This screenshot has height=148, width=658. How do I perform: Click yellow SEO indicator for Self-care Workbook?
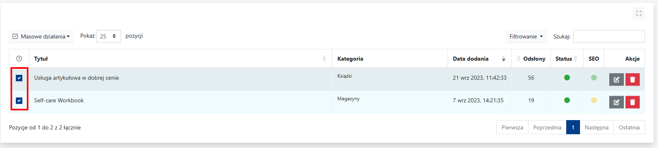tap(594, 100)
